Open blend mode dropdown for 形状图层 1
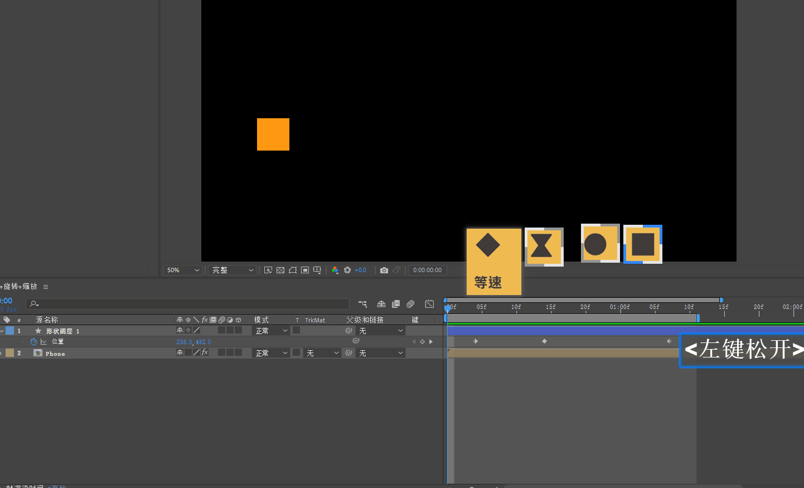Screen dimensions: 804x488 tap(272, 331)
